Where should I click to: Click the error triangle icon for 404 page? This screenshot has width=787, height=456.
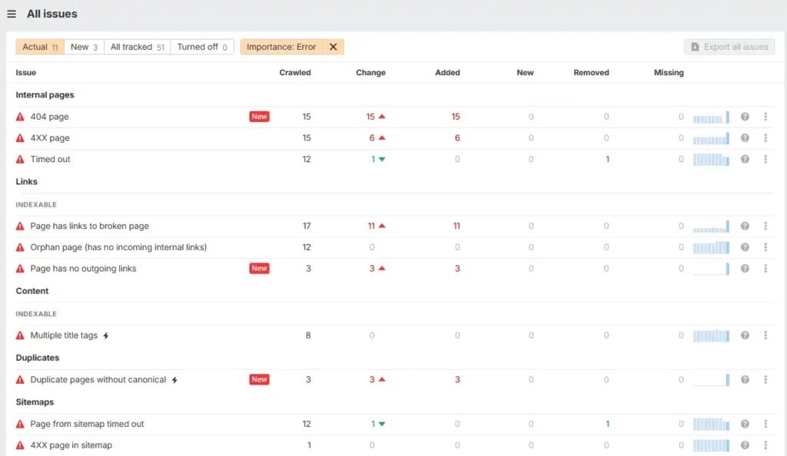click(x=20, y=117)
